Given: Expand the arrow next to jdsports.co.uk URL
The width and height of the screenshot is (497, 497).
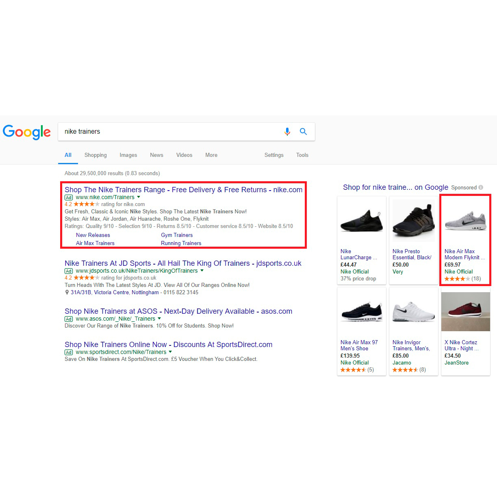Looking at the screenshot, I should [x=202, y=271].
